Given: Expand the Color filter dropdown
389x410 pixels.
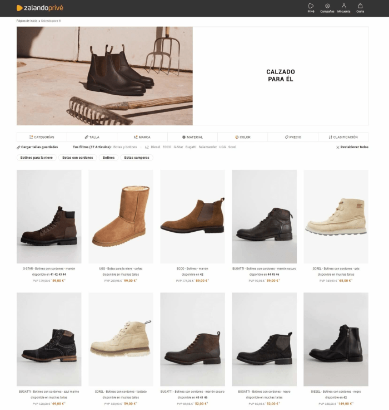Looking at the screenshot, I should tap(243, 137).
